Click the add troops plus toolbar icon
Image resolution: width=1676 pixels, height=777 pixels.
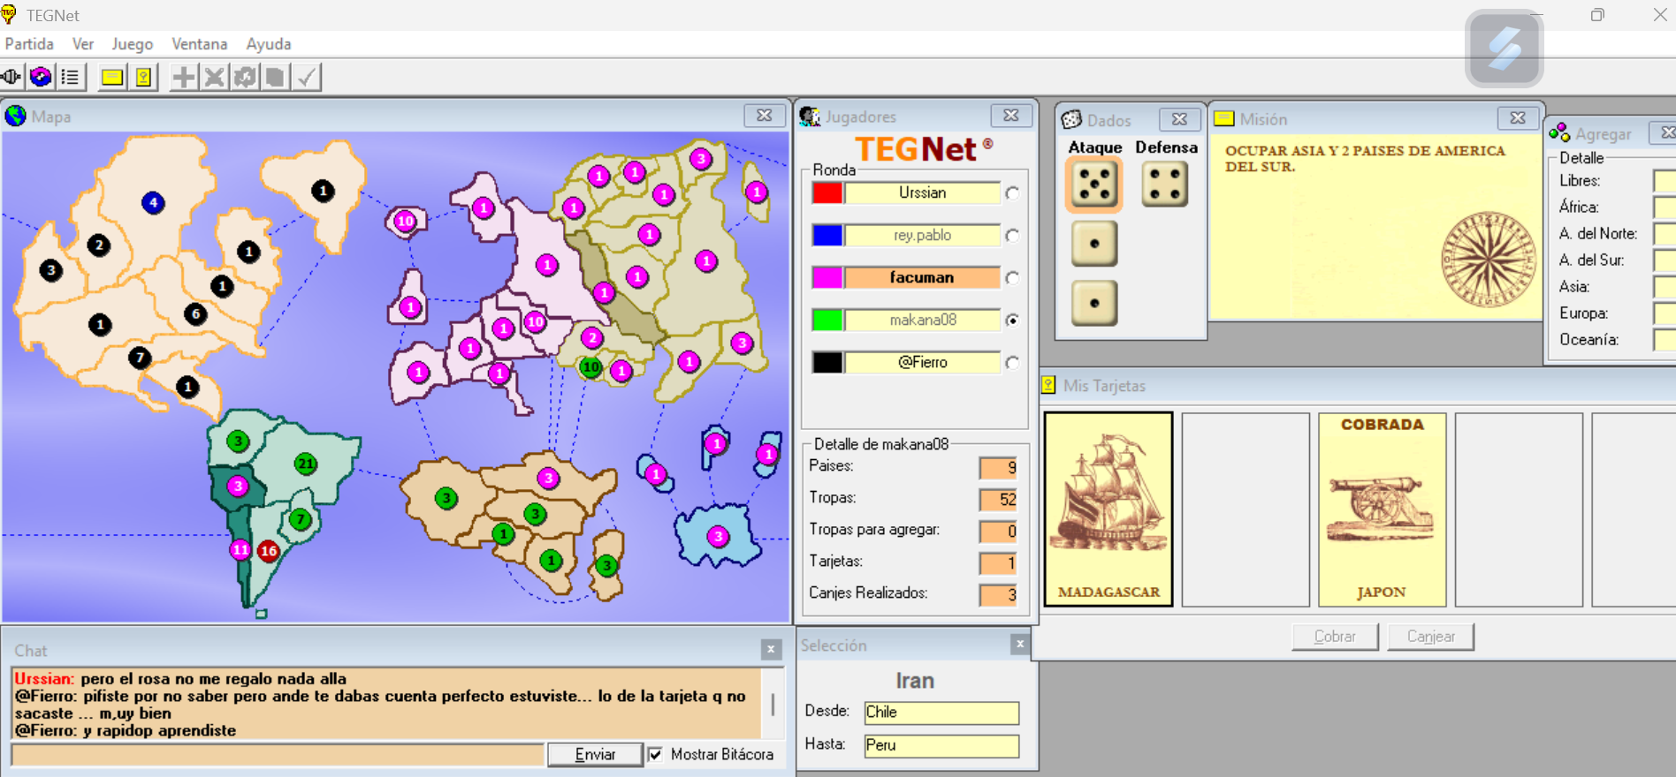coord(184,77)
